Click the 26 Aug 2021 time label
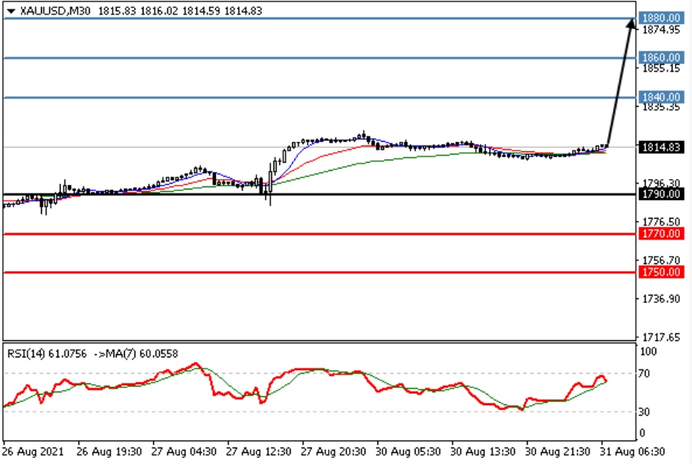The image size is (692, 464). click(33, 452)
